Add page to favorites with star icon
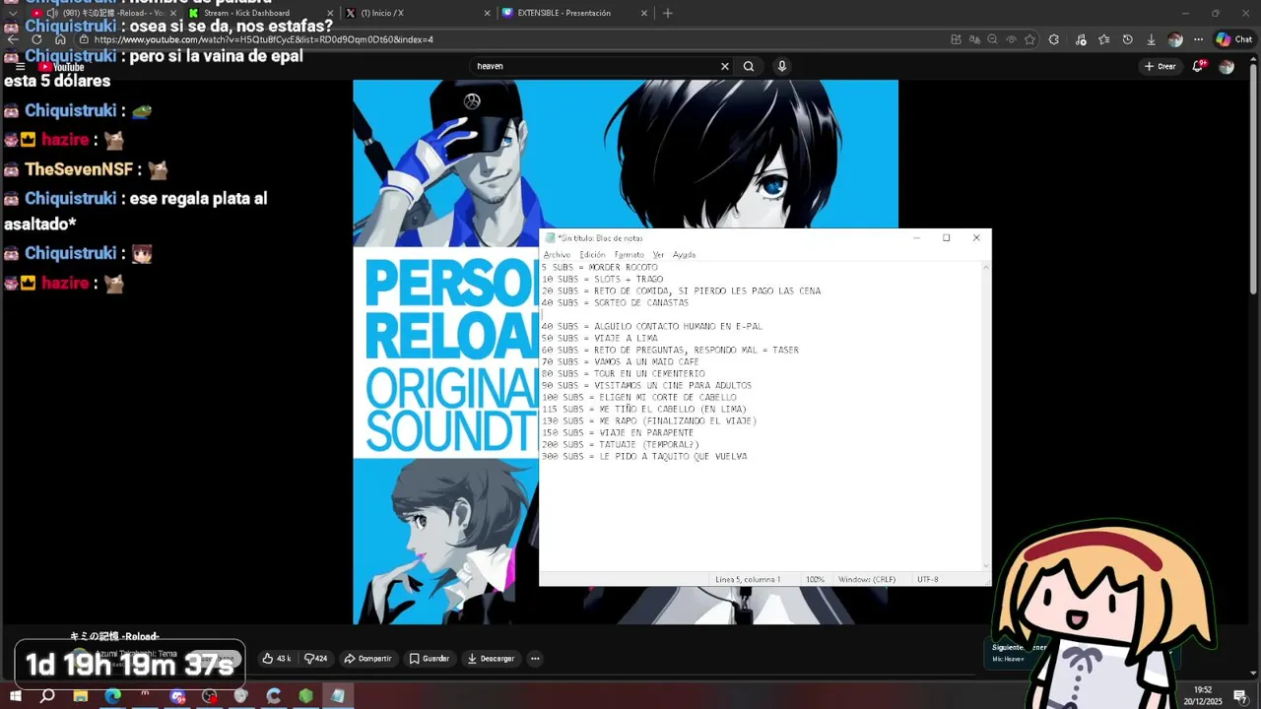This screenshot has width=1261, height=709. point(1029,39)
